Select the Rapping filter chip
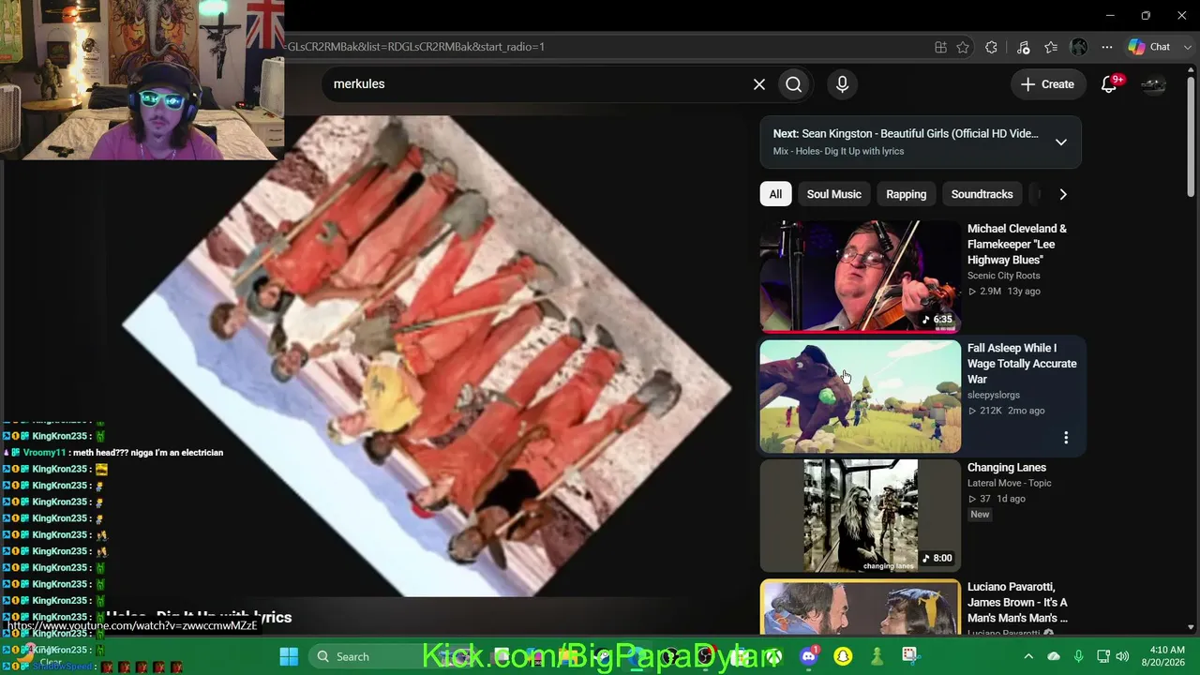Image resolution: width=1200 pixels, height=675 pixels. coord(907,194)
